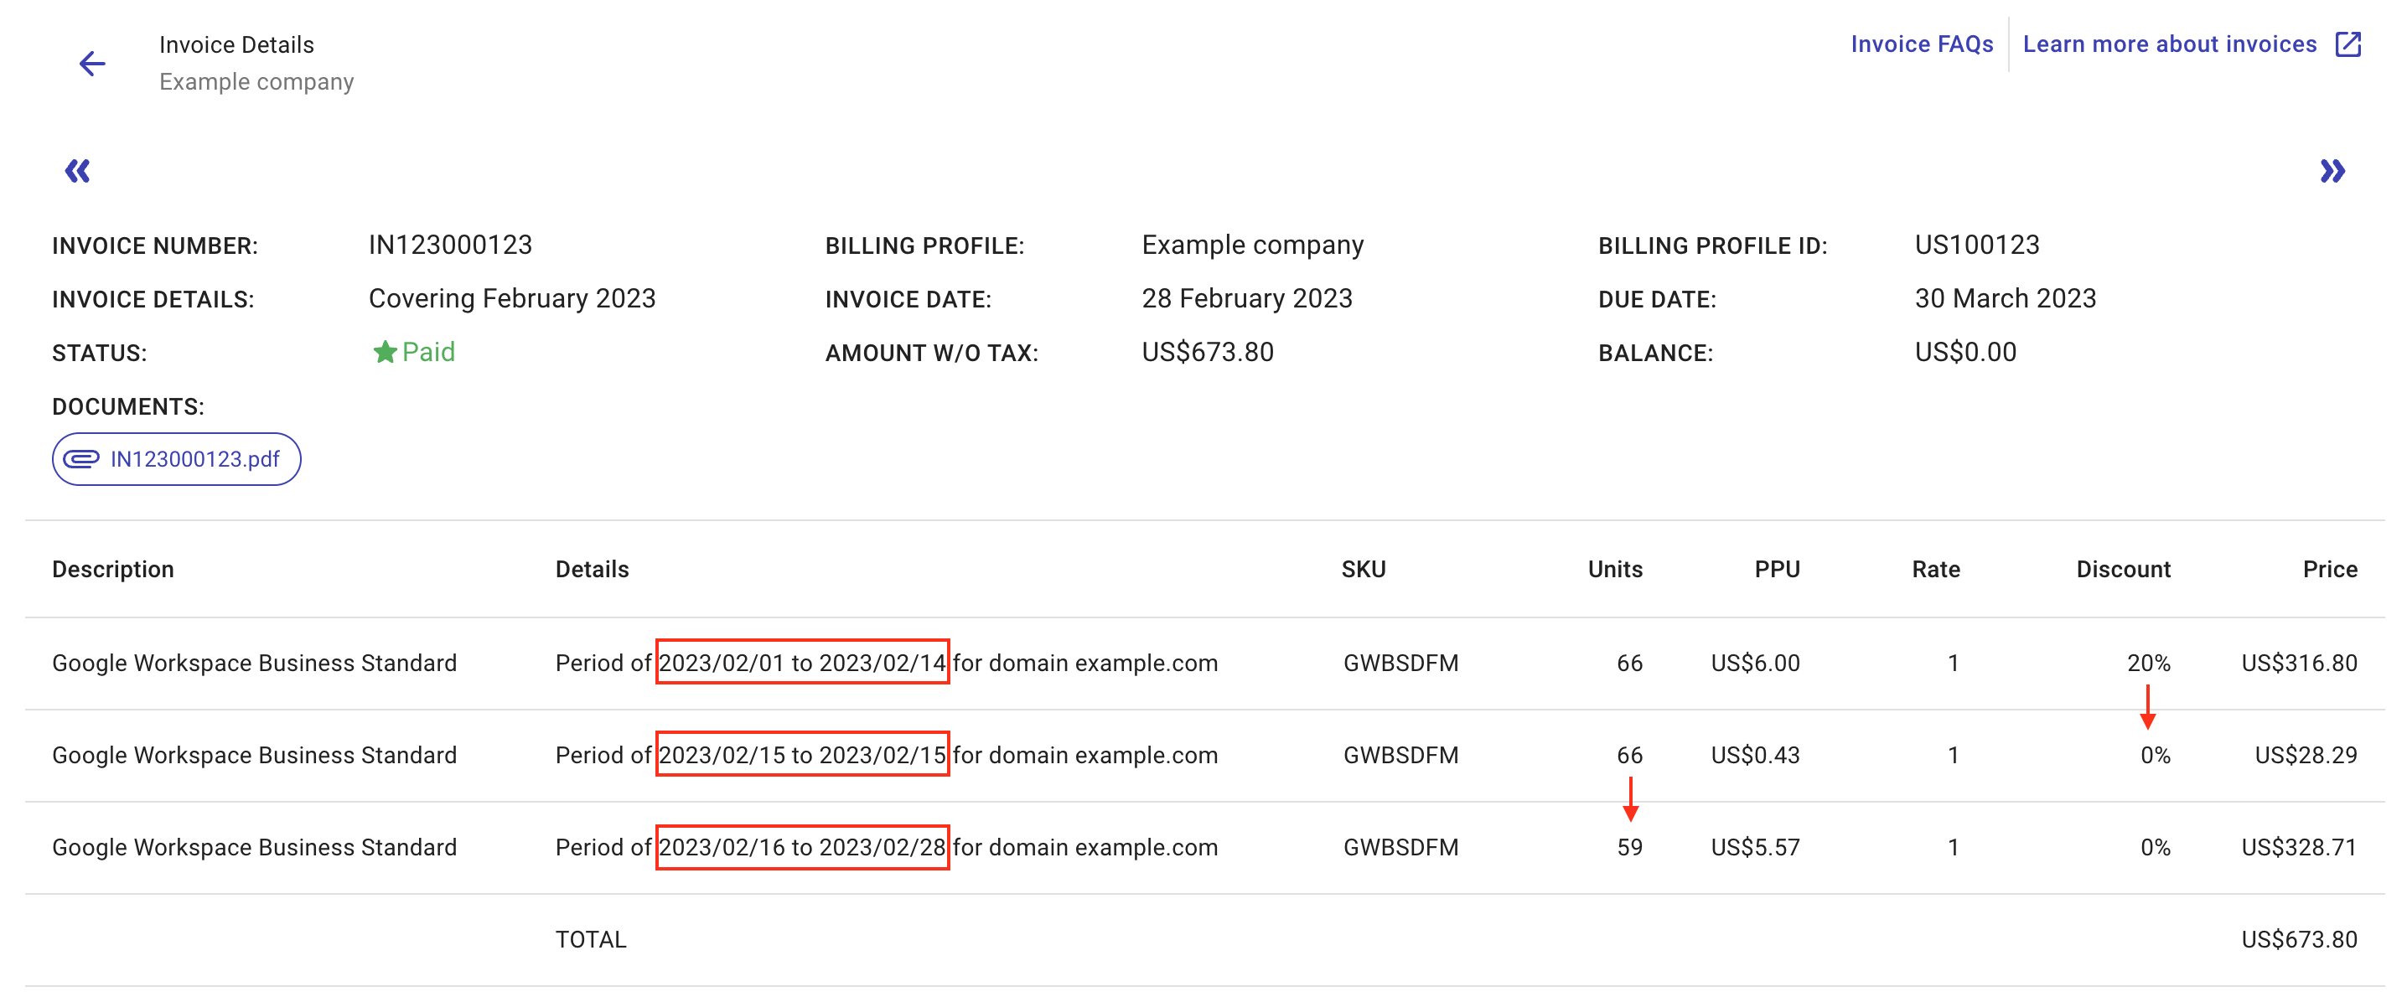Viewport: 2407px width, 1002px height.
Task: Click the paperclip icon on the PDF chip
Action: point(81,458)
